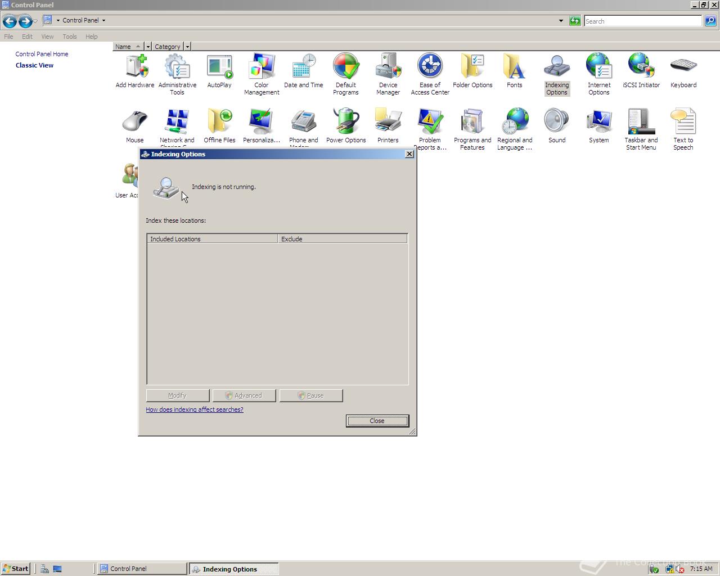Click the Refresh button beside address bar
The width and height of the screenshot is (720, 576).
coord(575,21)
